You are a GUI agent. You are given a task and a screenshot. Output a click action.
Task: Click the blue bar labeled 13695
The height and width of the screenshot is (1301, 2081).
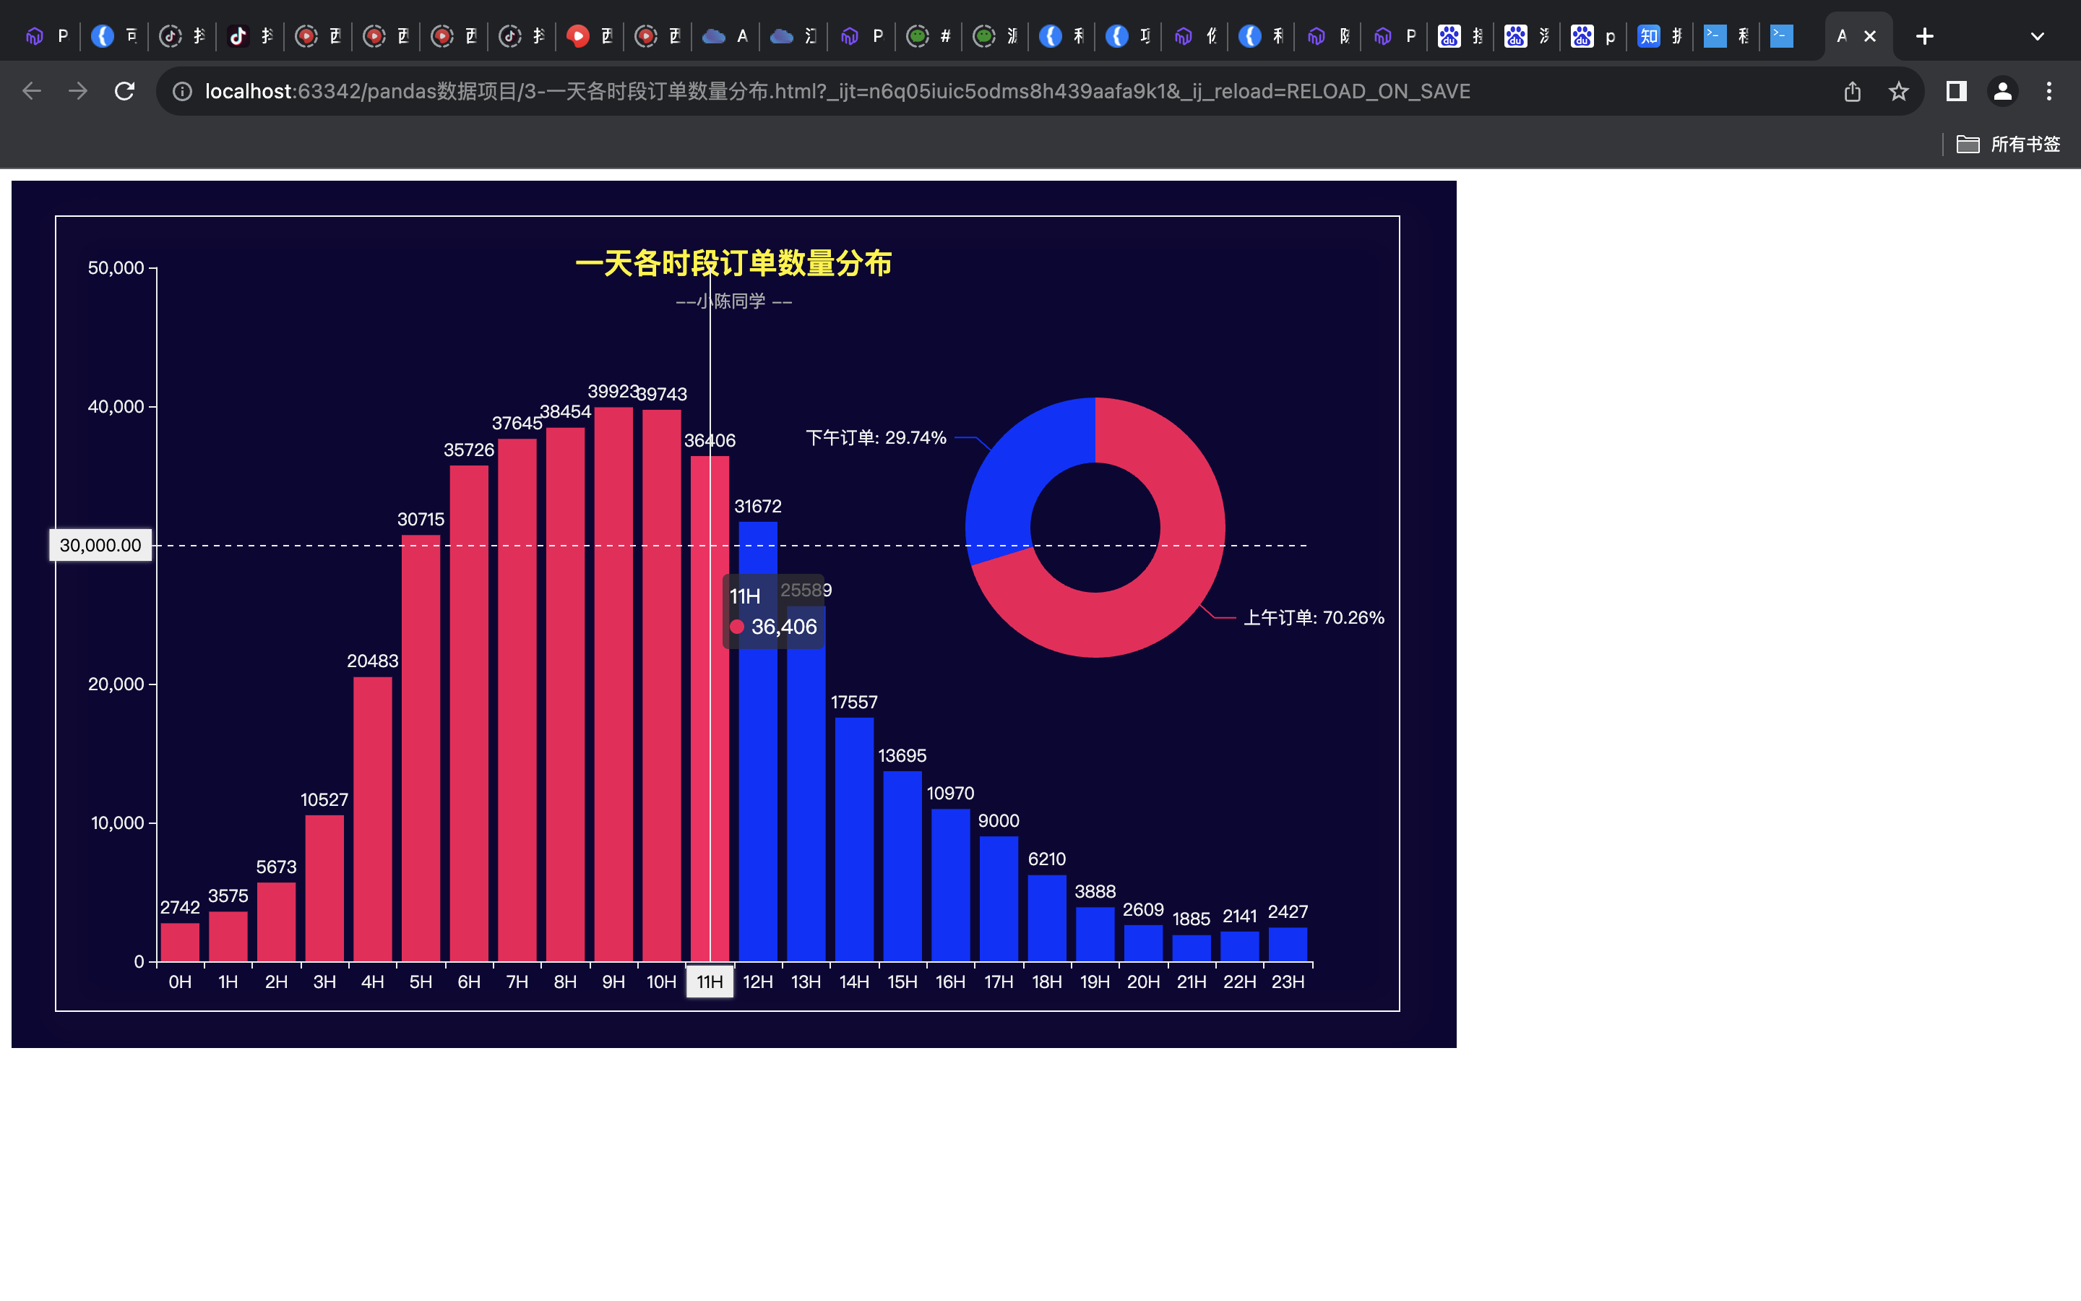[902, 867]
